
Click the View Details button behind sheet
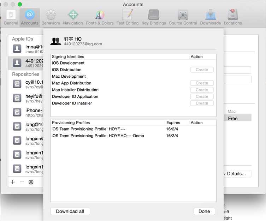[x=237, y=174]
